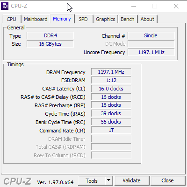The height and width of the screenshot is (187, 187).
Task: Click the empty DC Mode field
Action: (151, 44)
